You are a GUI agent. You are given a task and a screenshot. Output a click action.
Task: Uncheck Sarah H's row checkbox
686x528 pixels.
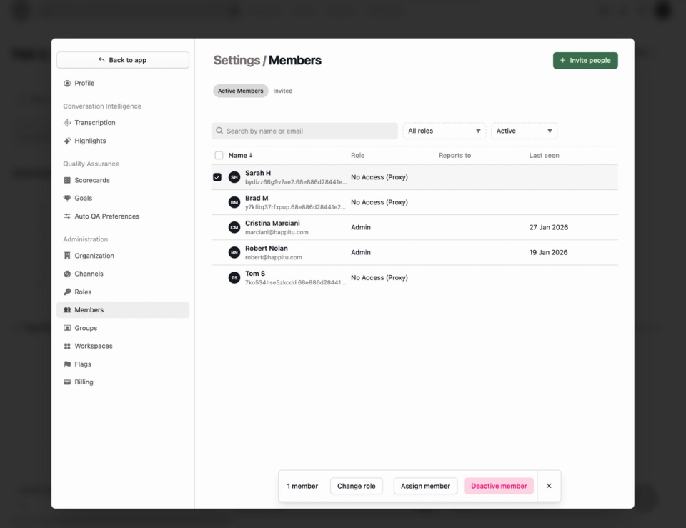[x=218, y=176]
